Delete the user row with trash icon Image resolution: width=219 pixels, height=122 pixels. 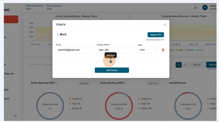(163, 50)
